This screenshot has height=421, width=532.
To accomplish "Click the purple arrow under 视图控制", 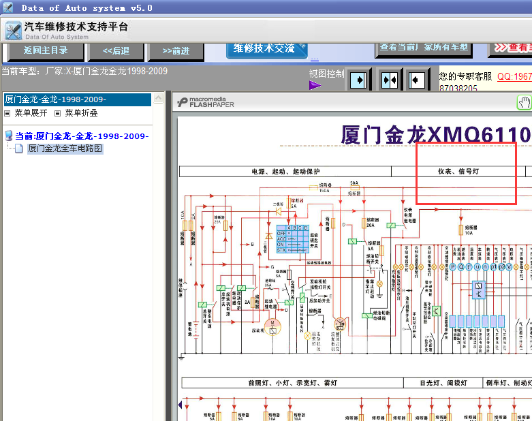I will [x=315, y=85].
